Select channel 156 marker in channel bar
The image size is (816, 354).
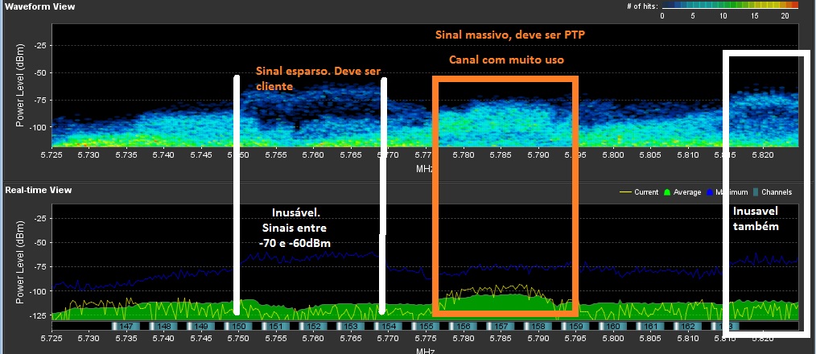464,327
